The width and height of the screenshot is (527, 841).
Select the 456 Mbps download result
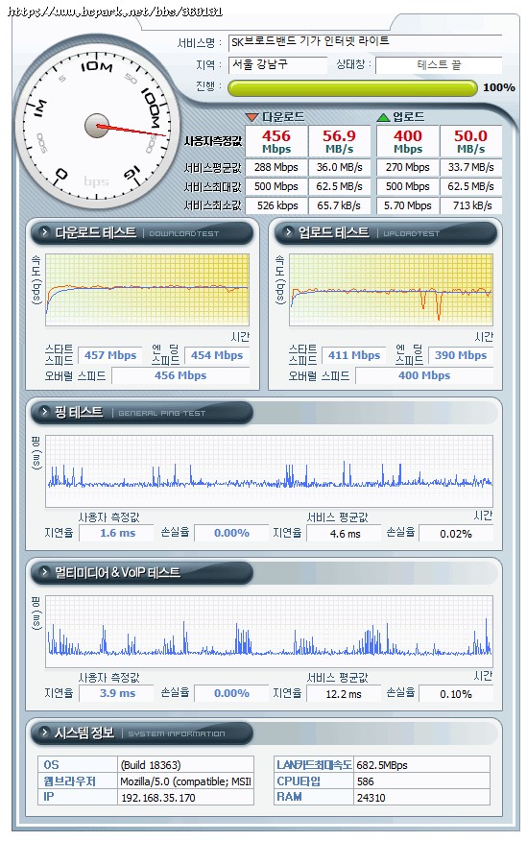coord(276,141)
